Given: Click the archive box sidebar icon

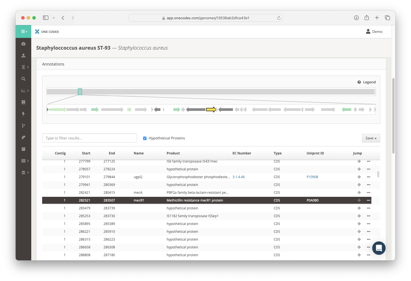Looking at the screenshot, I should pos(23,149).
